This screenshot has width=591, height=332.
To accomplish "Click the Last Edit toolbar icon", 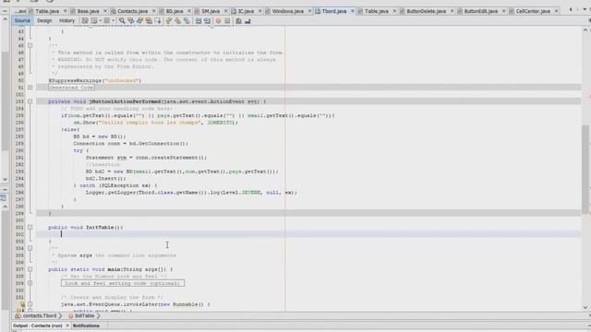I will pos(85,21).
